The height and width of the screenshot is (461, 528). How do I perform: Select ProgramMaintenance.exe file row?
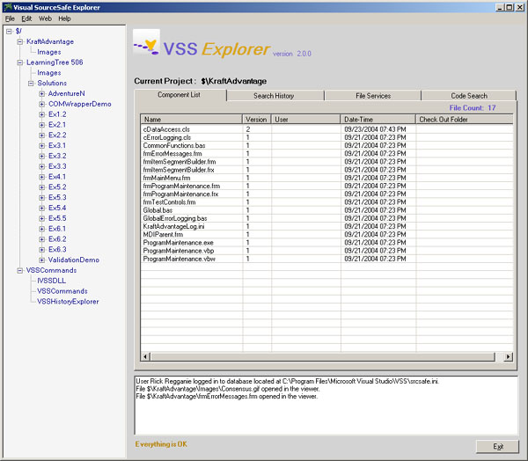pyautogui.click(x=326, y=243)
